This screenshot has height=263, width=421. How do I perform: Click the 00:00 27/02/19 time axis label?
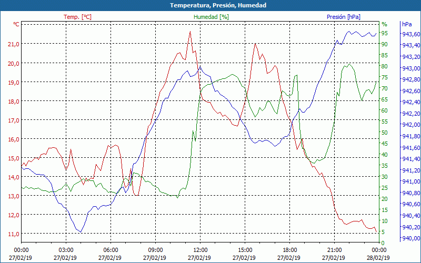[21, 254]
